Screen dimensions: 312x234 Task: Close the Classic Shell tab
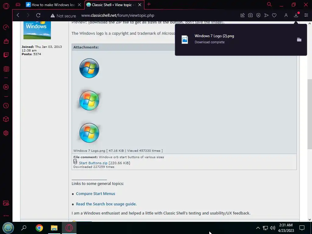140,5
